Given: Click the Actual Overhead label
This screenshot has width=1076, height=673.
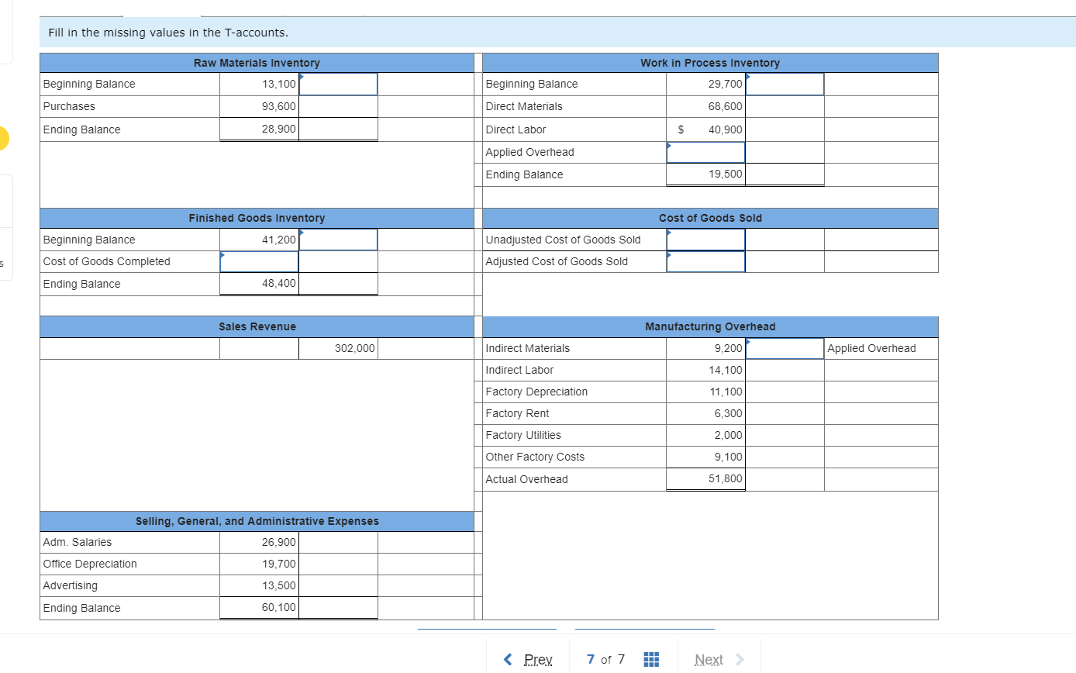Looking at the screenshot, I should point(526,479).
